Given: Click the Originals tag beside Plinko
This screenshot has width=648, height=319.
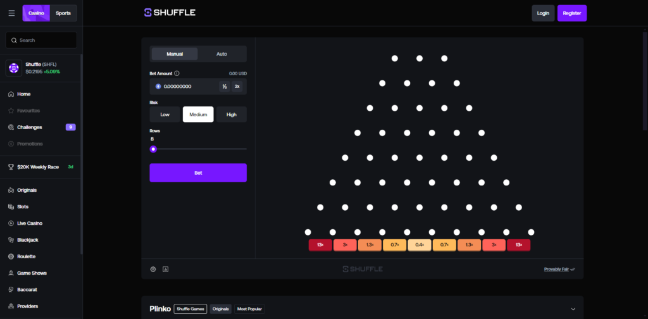Looking at the screenshot, I should 221,309.
